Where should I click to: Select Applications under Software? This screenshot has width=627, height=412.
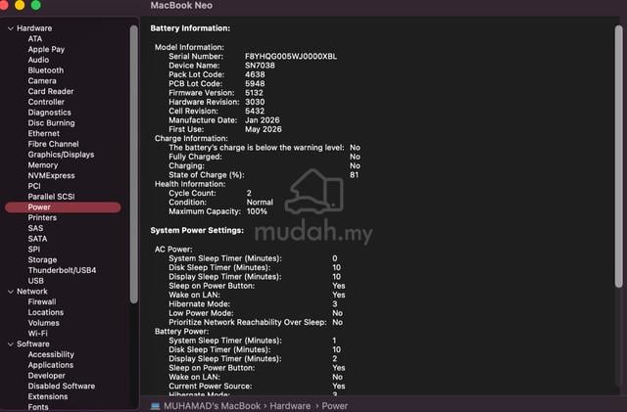coord(50,365)
